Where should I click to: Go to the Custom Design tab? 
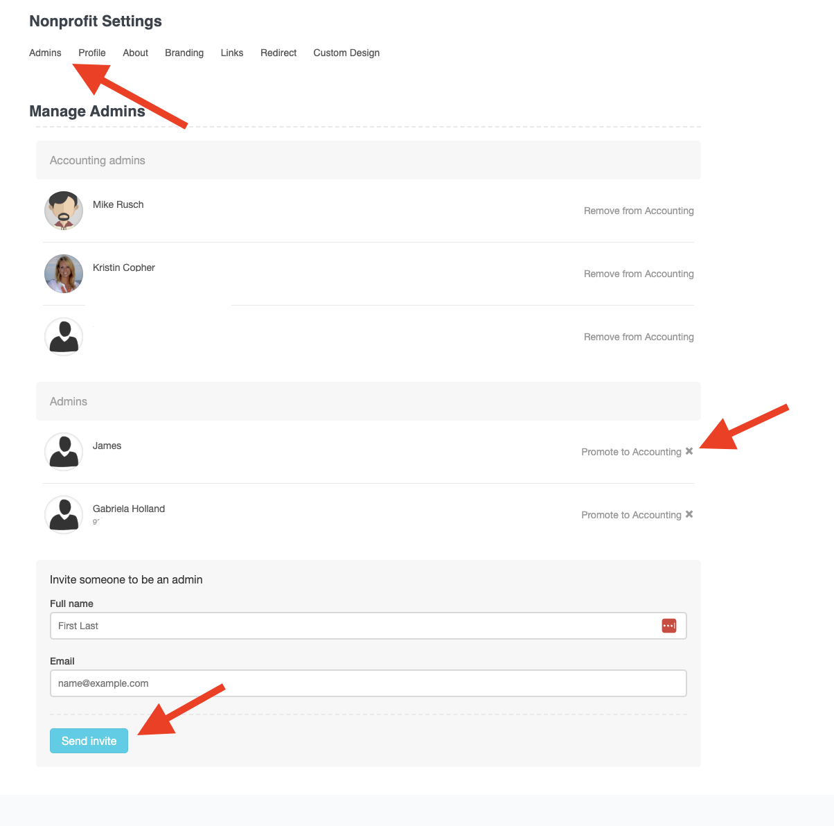tap(346, 53)
